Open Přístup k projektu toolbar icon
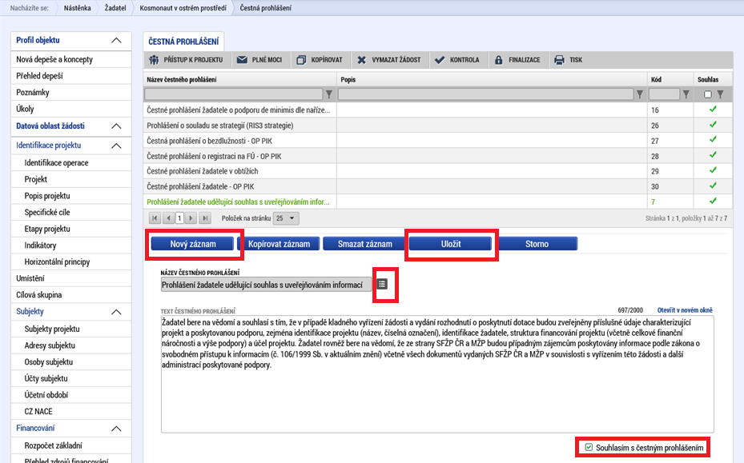 click(x=154, y=60)
